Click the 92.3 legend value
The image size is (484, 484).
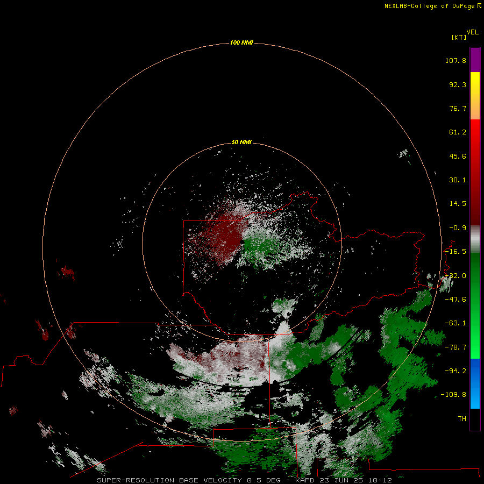[458, 84]
